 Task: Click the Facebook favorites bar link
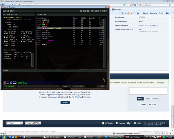pyautogui.click(x=116, y=10)
